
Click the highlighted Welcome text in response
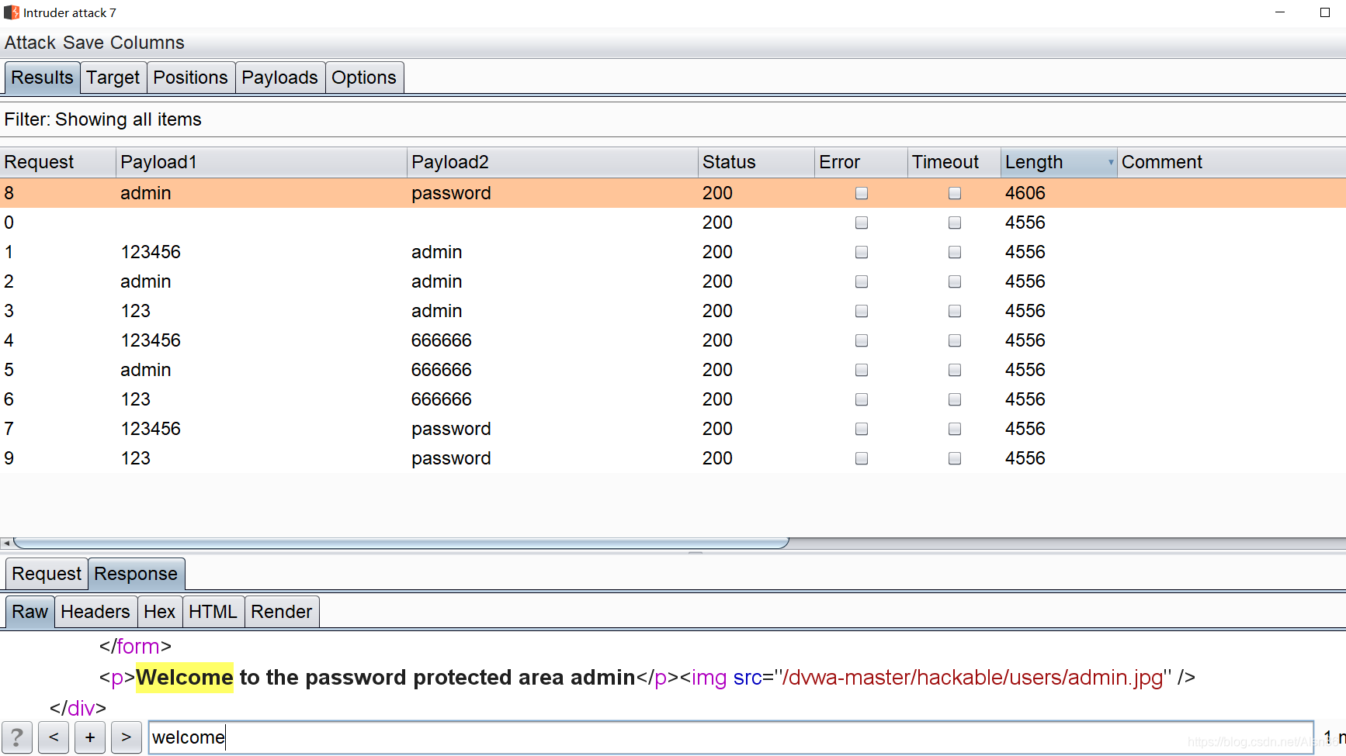coord(185,678)
